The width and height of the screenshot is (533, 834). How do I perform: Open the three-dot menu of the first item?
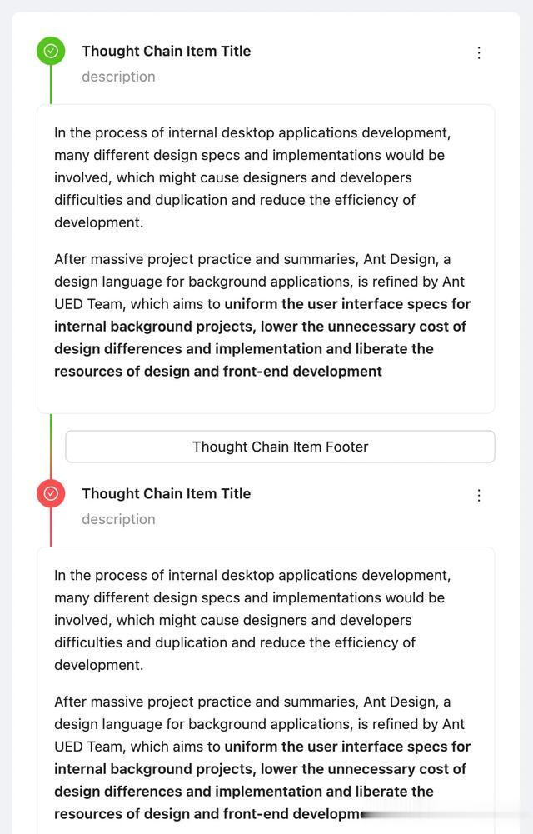[x=479, y=52]
